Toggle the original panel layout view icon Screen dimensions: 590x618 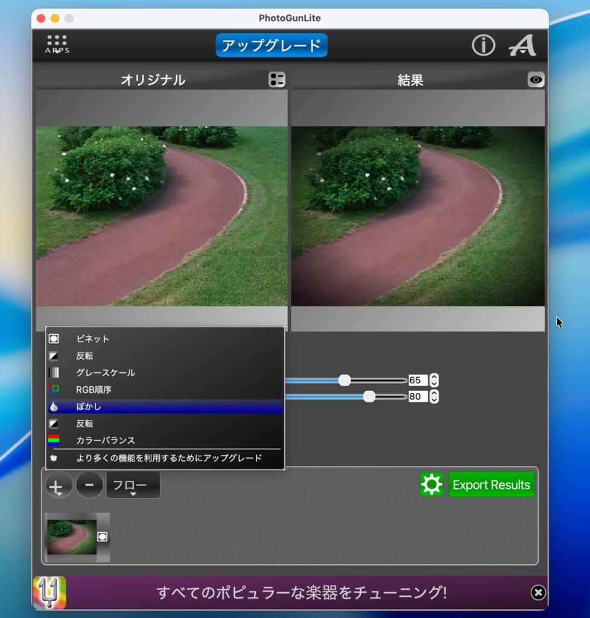[277, 80]
